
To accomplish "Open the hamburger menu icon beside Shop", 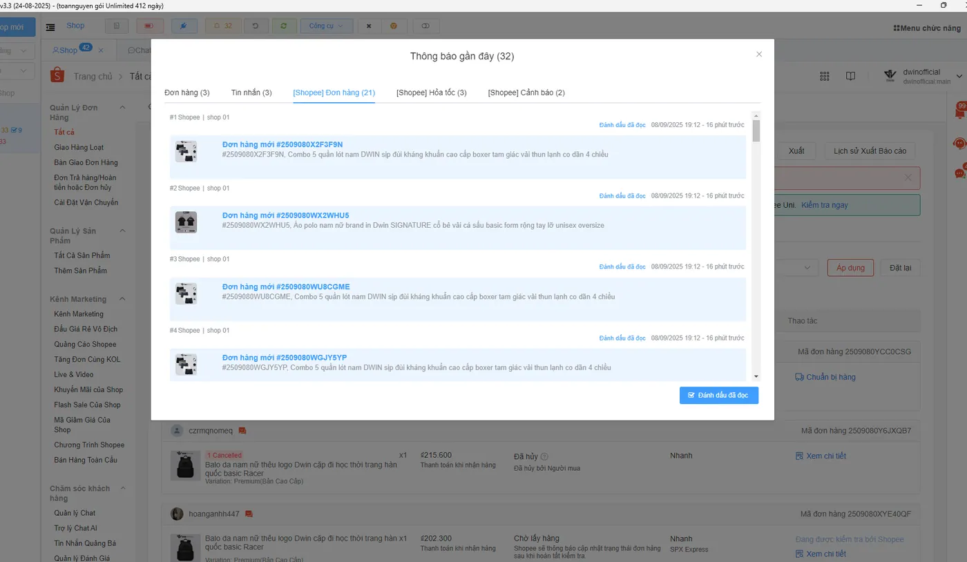I will tap(50, 27).
